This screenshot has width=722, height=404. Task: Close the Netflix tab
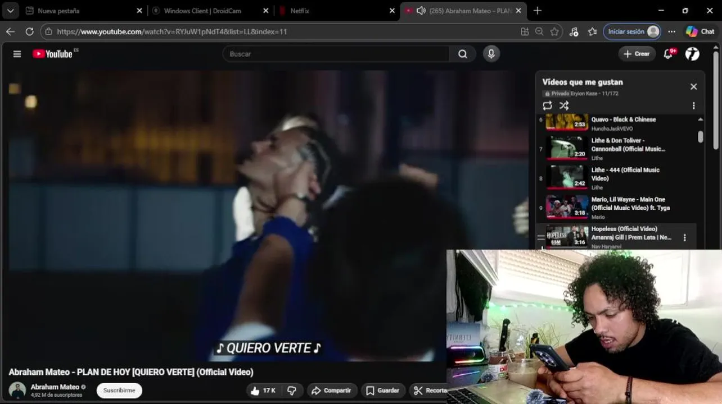point(392,11)
